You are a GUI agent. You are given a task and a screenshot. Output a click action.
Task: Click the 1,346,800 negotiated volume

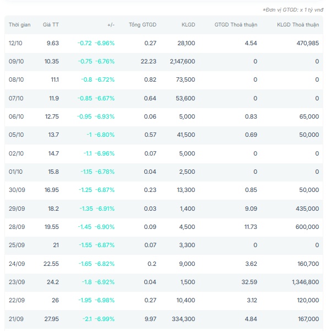click(305, 282)
